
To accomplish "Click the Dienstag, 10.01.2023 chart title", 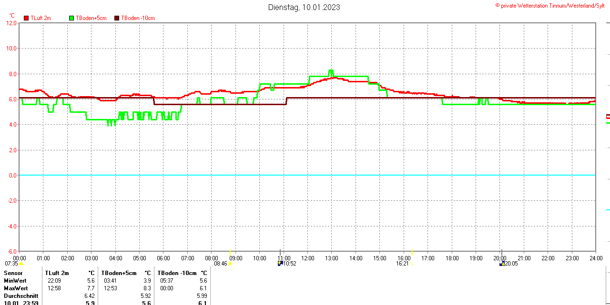I will click(x=304, y=7).
